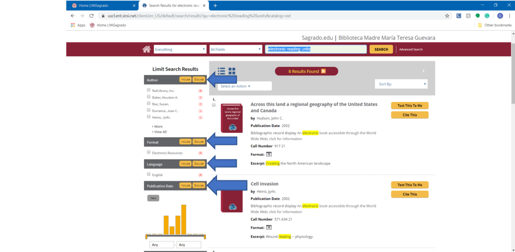Switch to grid thumbnail view icon
This screenshot has height=252, width=515.
pyautogui.click(x=232, y=71)
